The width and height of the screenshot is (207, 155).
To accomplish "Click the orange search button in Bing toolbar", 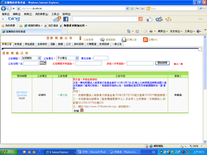I will [141, 19].
